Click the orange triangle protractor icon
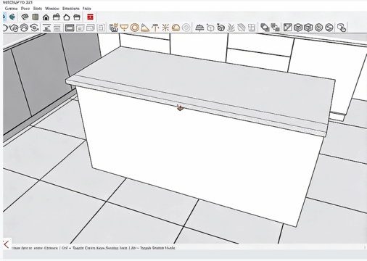Viewport: 367px width, 261px height. click(x=145, y=28)
